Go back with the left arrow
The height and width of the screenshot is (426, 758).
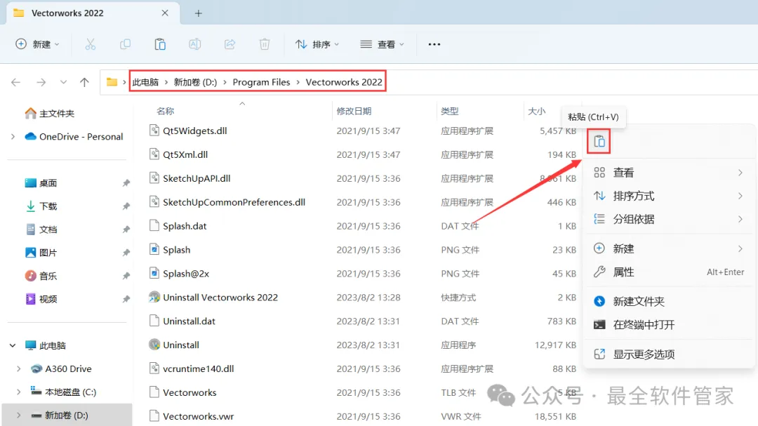[x=16, y=82]
